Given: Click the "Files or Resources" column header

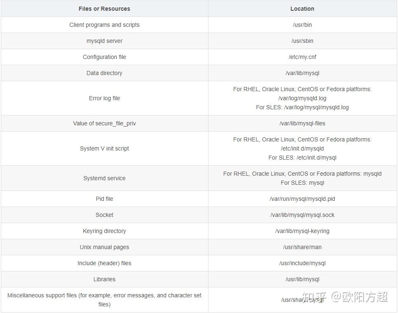Looking at the screenshot, I should [x=104, y=9].
